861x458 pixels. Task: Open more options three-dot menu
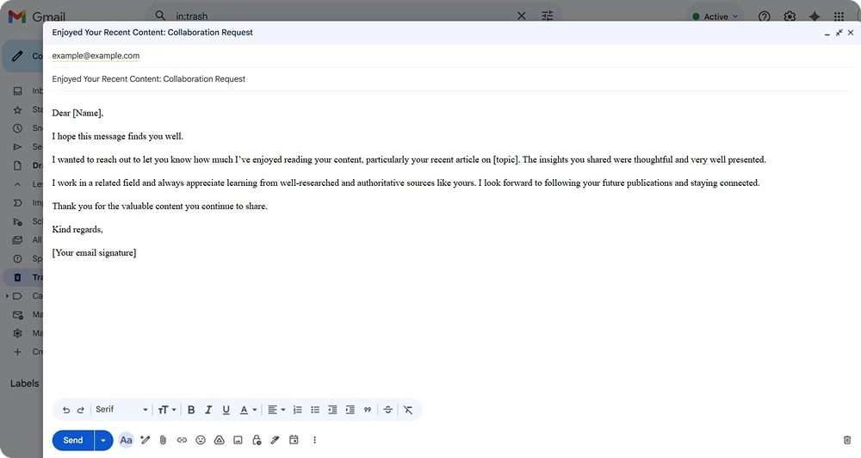click(314, 440)
